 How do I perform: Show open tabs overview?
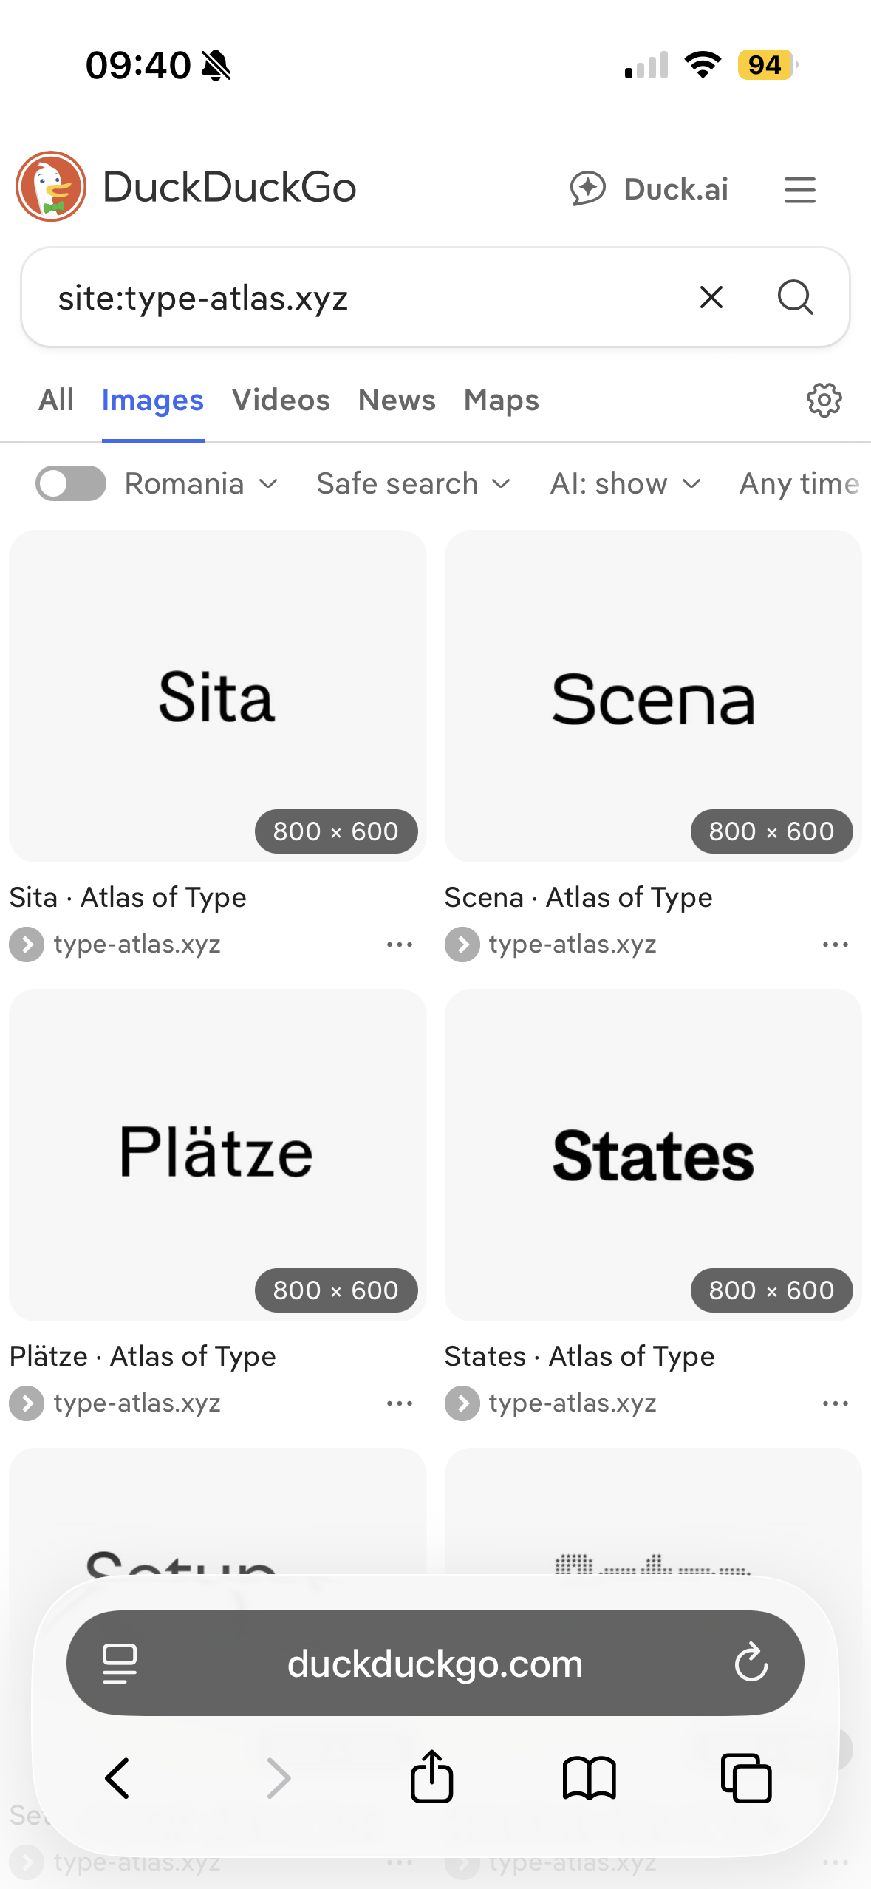746,1777
